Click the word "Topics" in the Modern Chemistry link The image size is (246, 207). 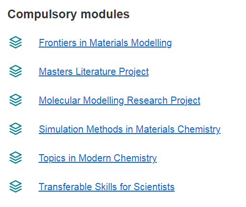(x=52, y=158)
